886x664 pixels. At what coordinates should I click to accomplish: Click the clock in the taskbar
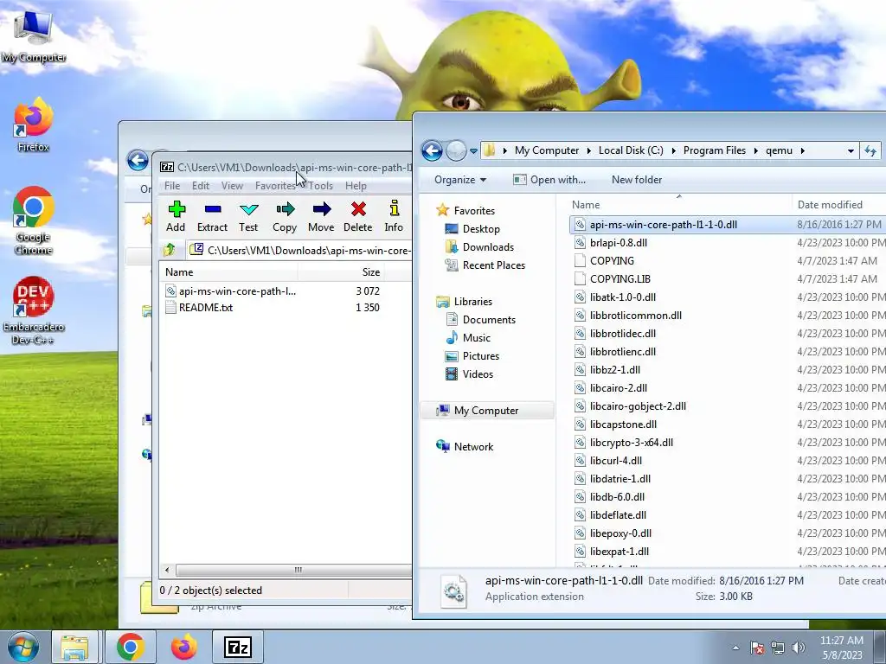click(x=841, y=648)
